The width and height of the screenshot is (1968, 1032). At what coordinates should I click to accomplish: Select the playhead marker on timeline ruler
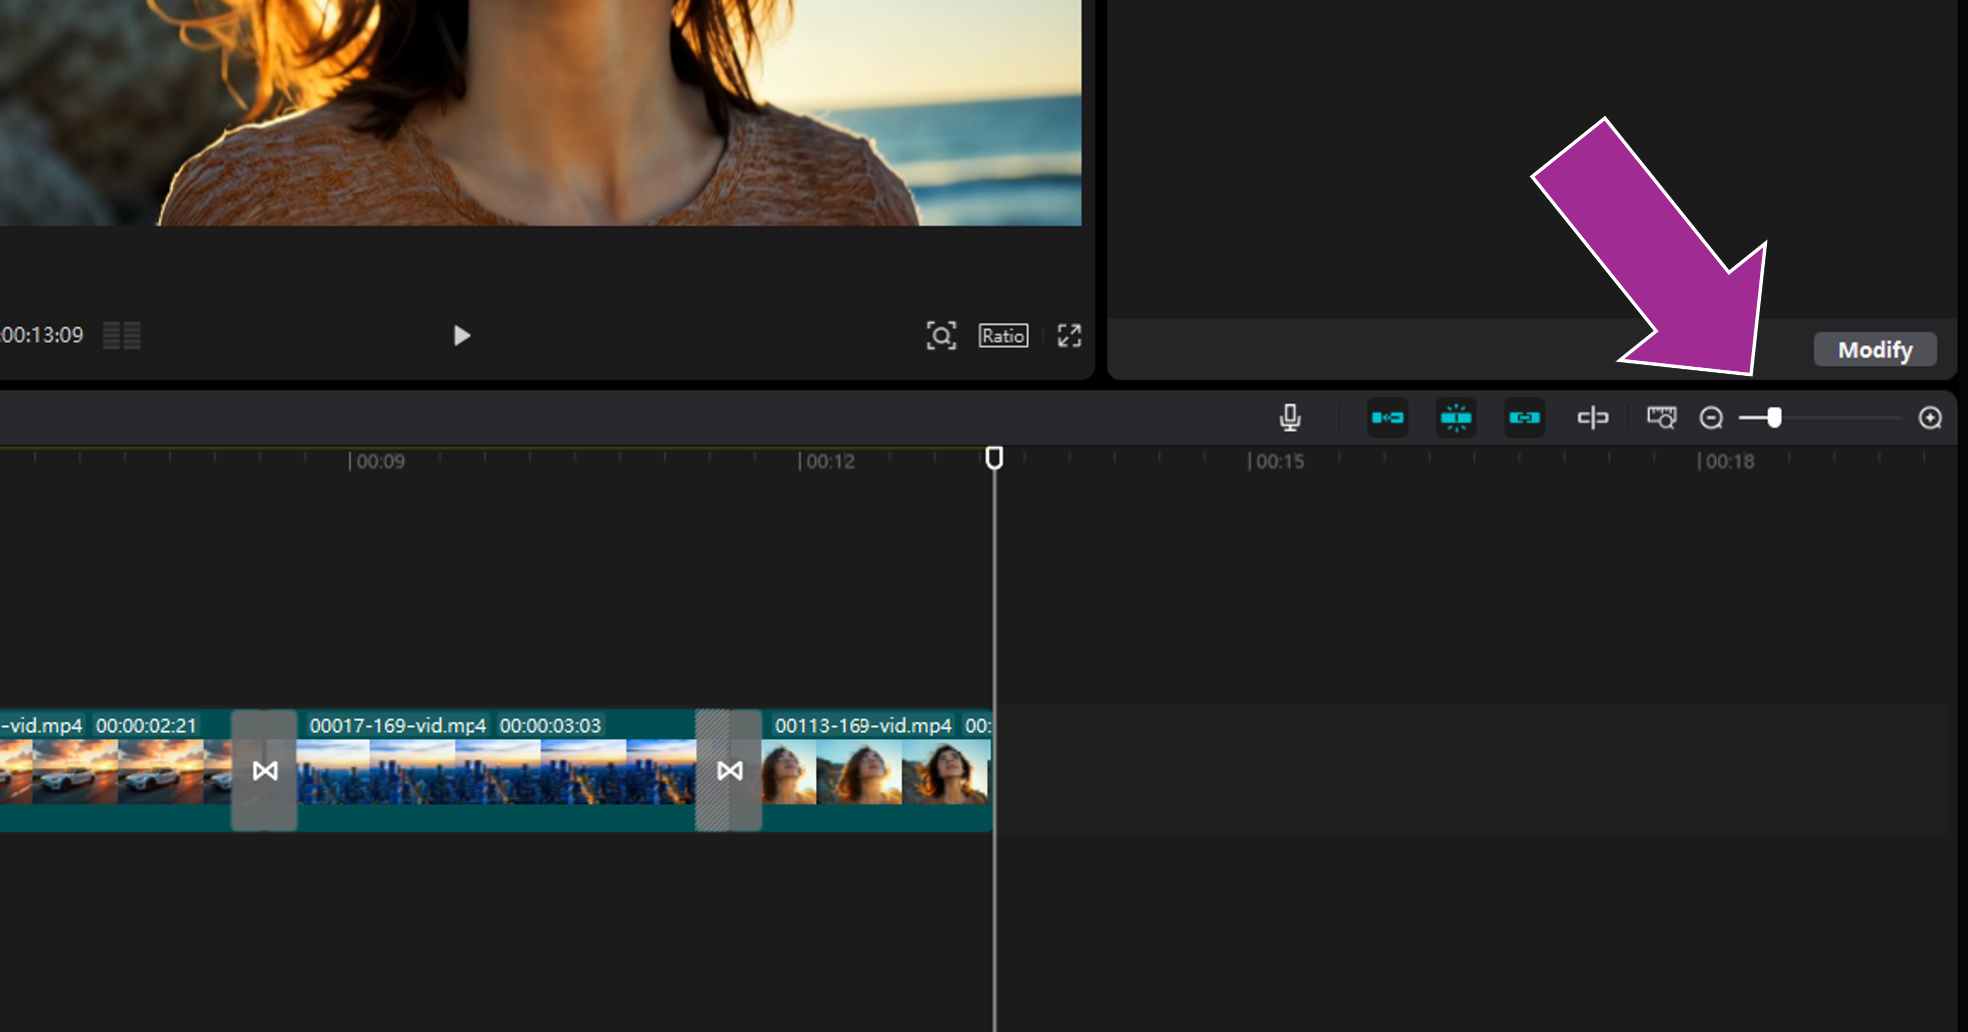[x=994, y=458]
